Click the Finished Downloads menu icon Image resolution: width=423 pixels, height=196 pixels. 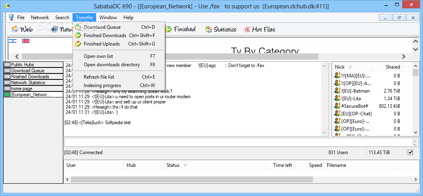[78, 36]
